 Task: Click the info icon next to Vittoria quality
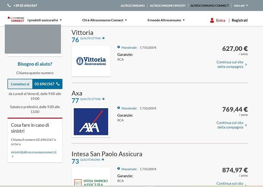pyautogui.click(x=103, y=38)
